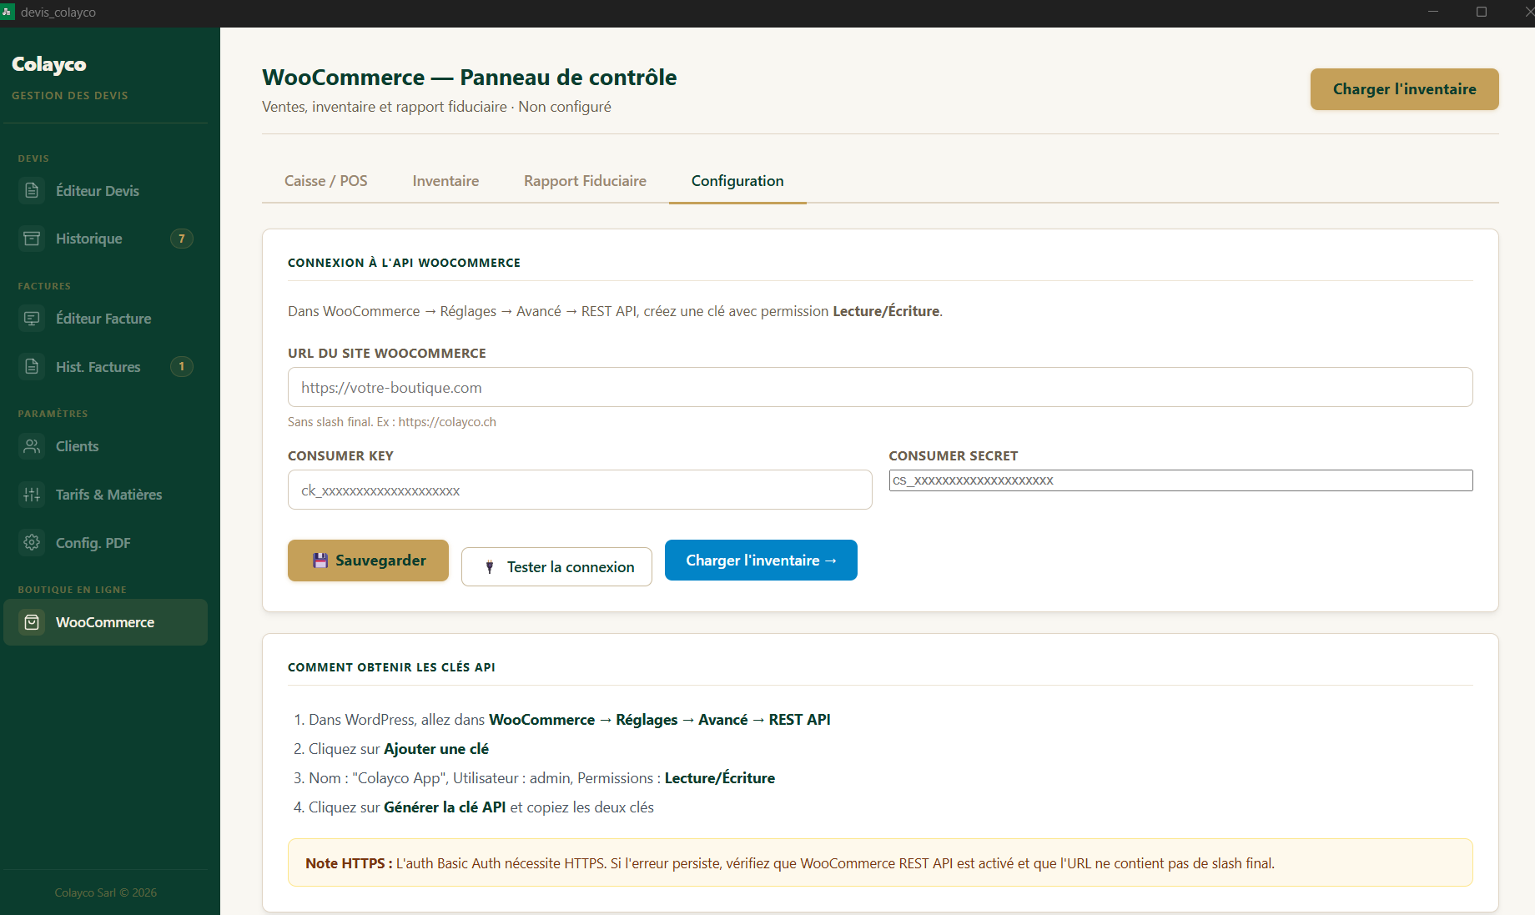Open the Clients section
Screen dimensions: 1535x915
pyautogui.click(x=106, y=446)
